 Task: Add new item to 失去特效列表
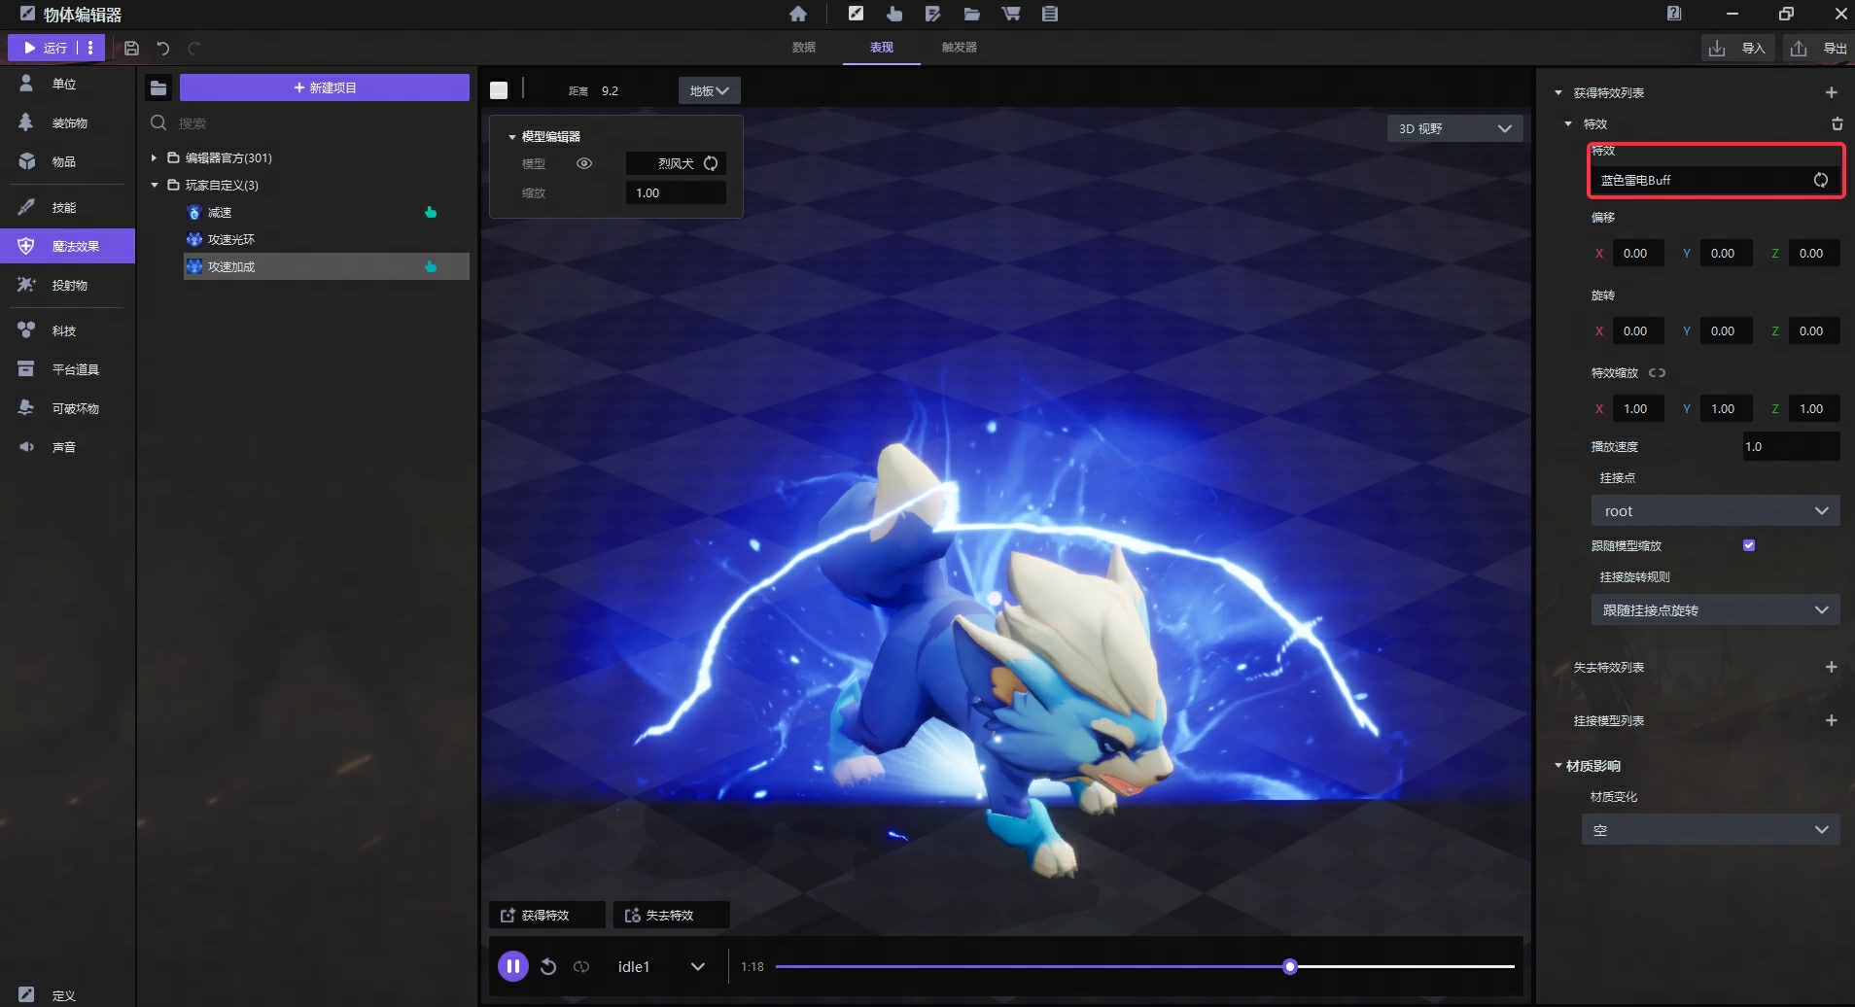(1832, 667)
